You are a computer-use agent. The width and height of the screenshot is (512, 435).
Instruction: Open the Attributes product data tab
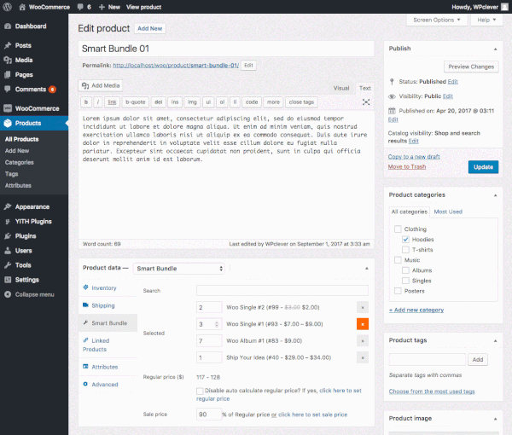click(108, 367)
